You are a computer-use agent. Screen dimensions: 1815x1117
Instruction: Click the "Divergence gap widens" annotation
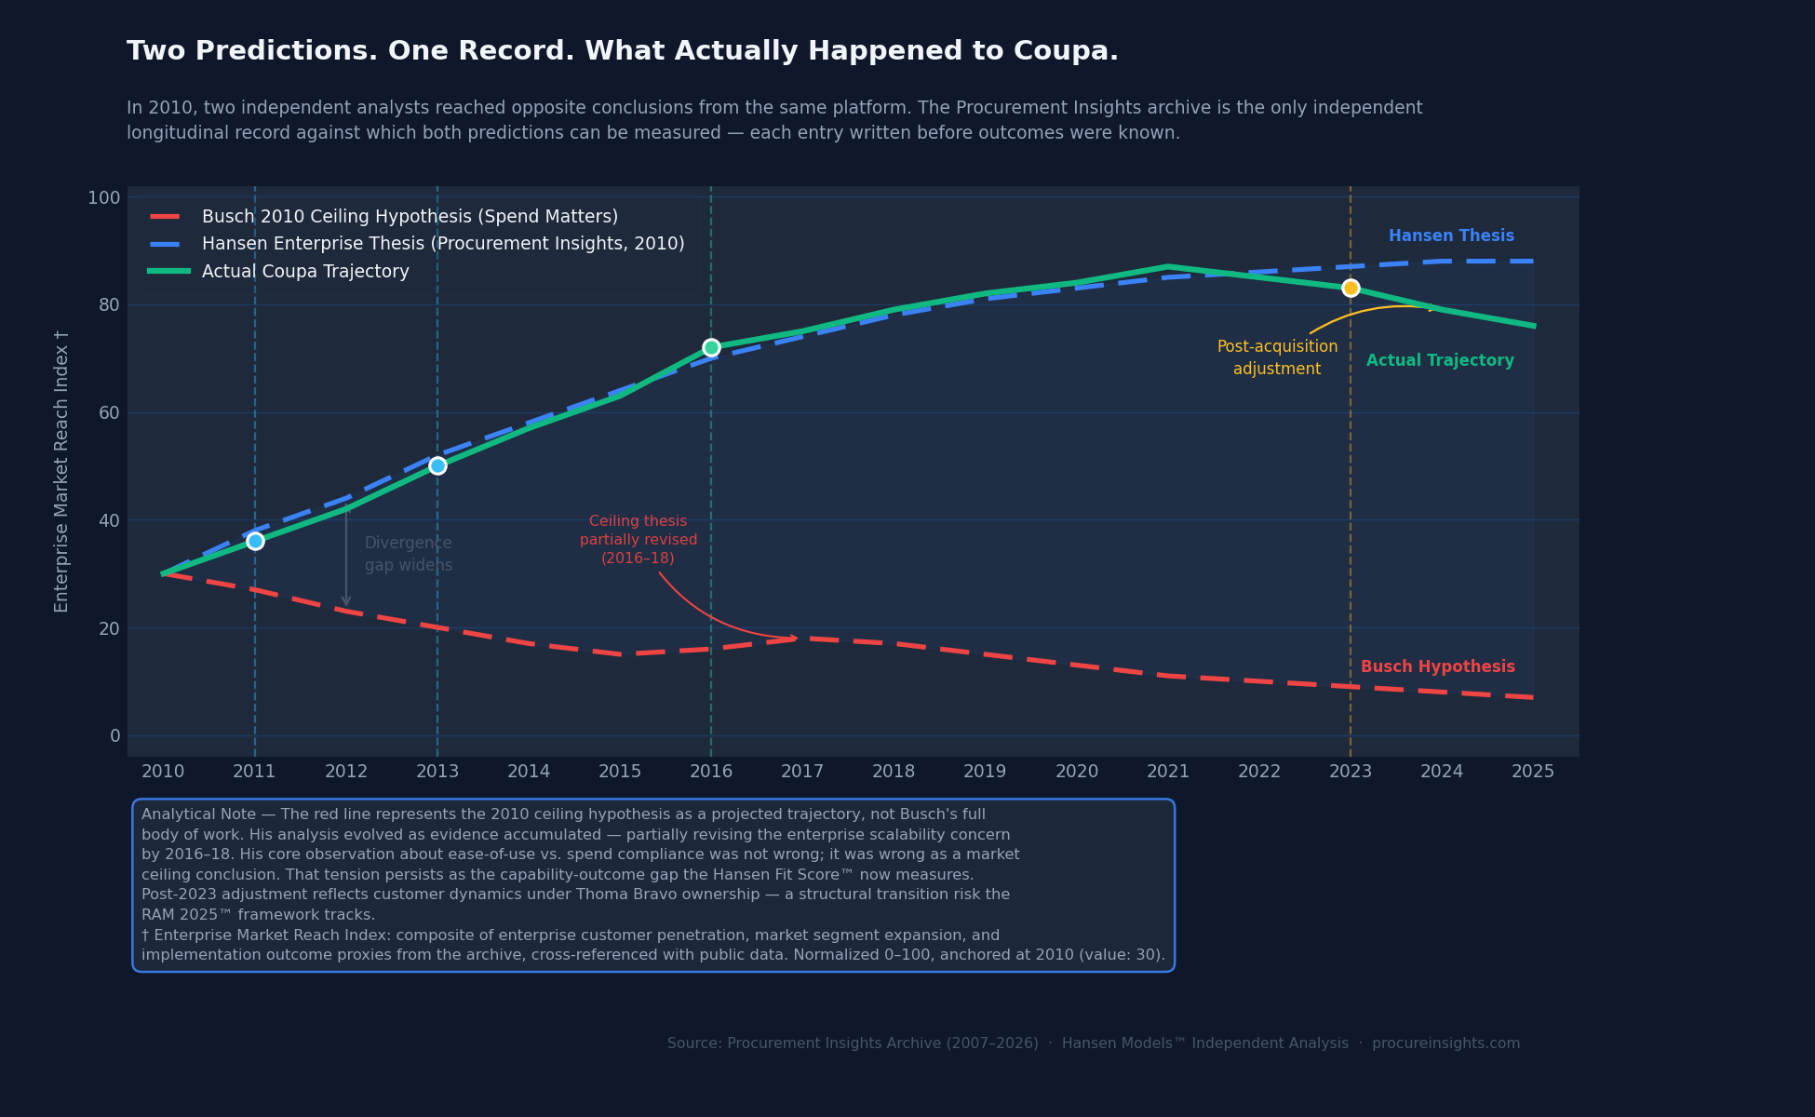tap(408, 554)
